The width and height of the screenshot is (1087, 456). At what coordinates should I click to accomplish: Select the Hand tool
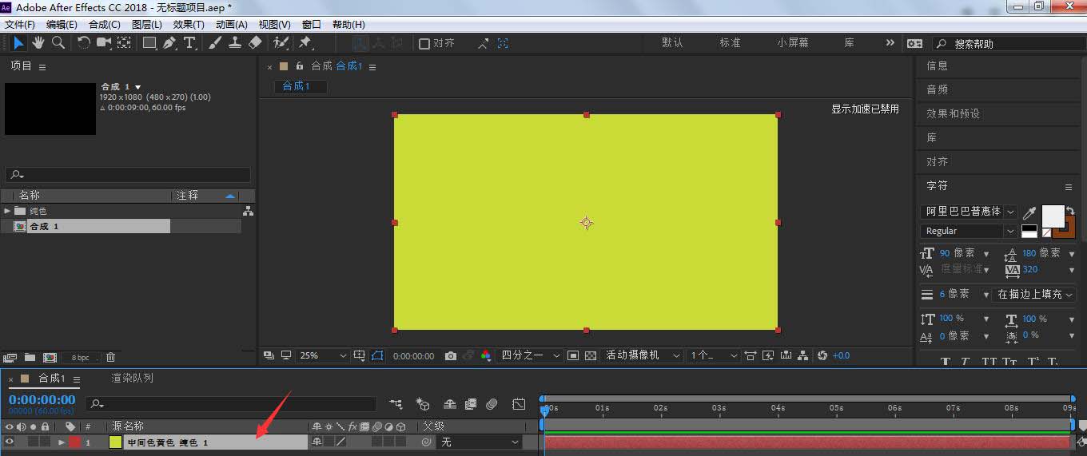38,43
